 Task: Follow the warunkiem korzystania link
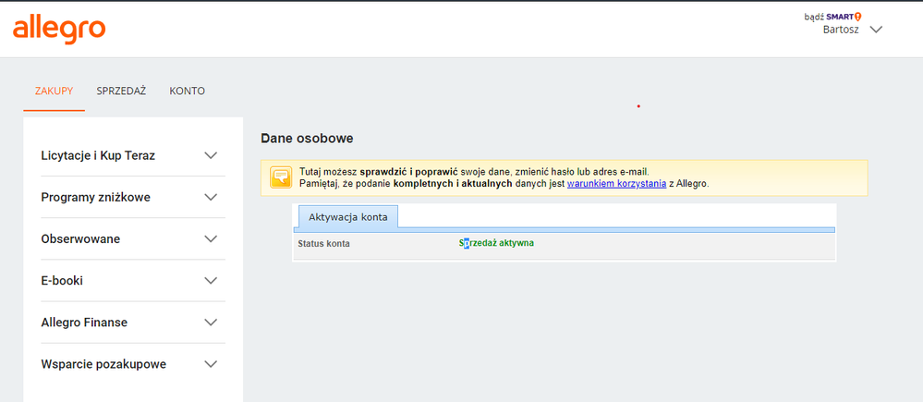tap(616, 184)
